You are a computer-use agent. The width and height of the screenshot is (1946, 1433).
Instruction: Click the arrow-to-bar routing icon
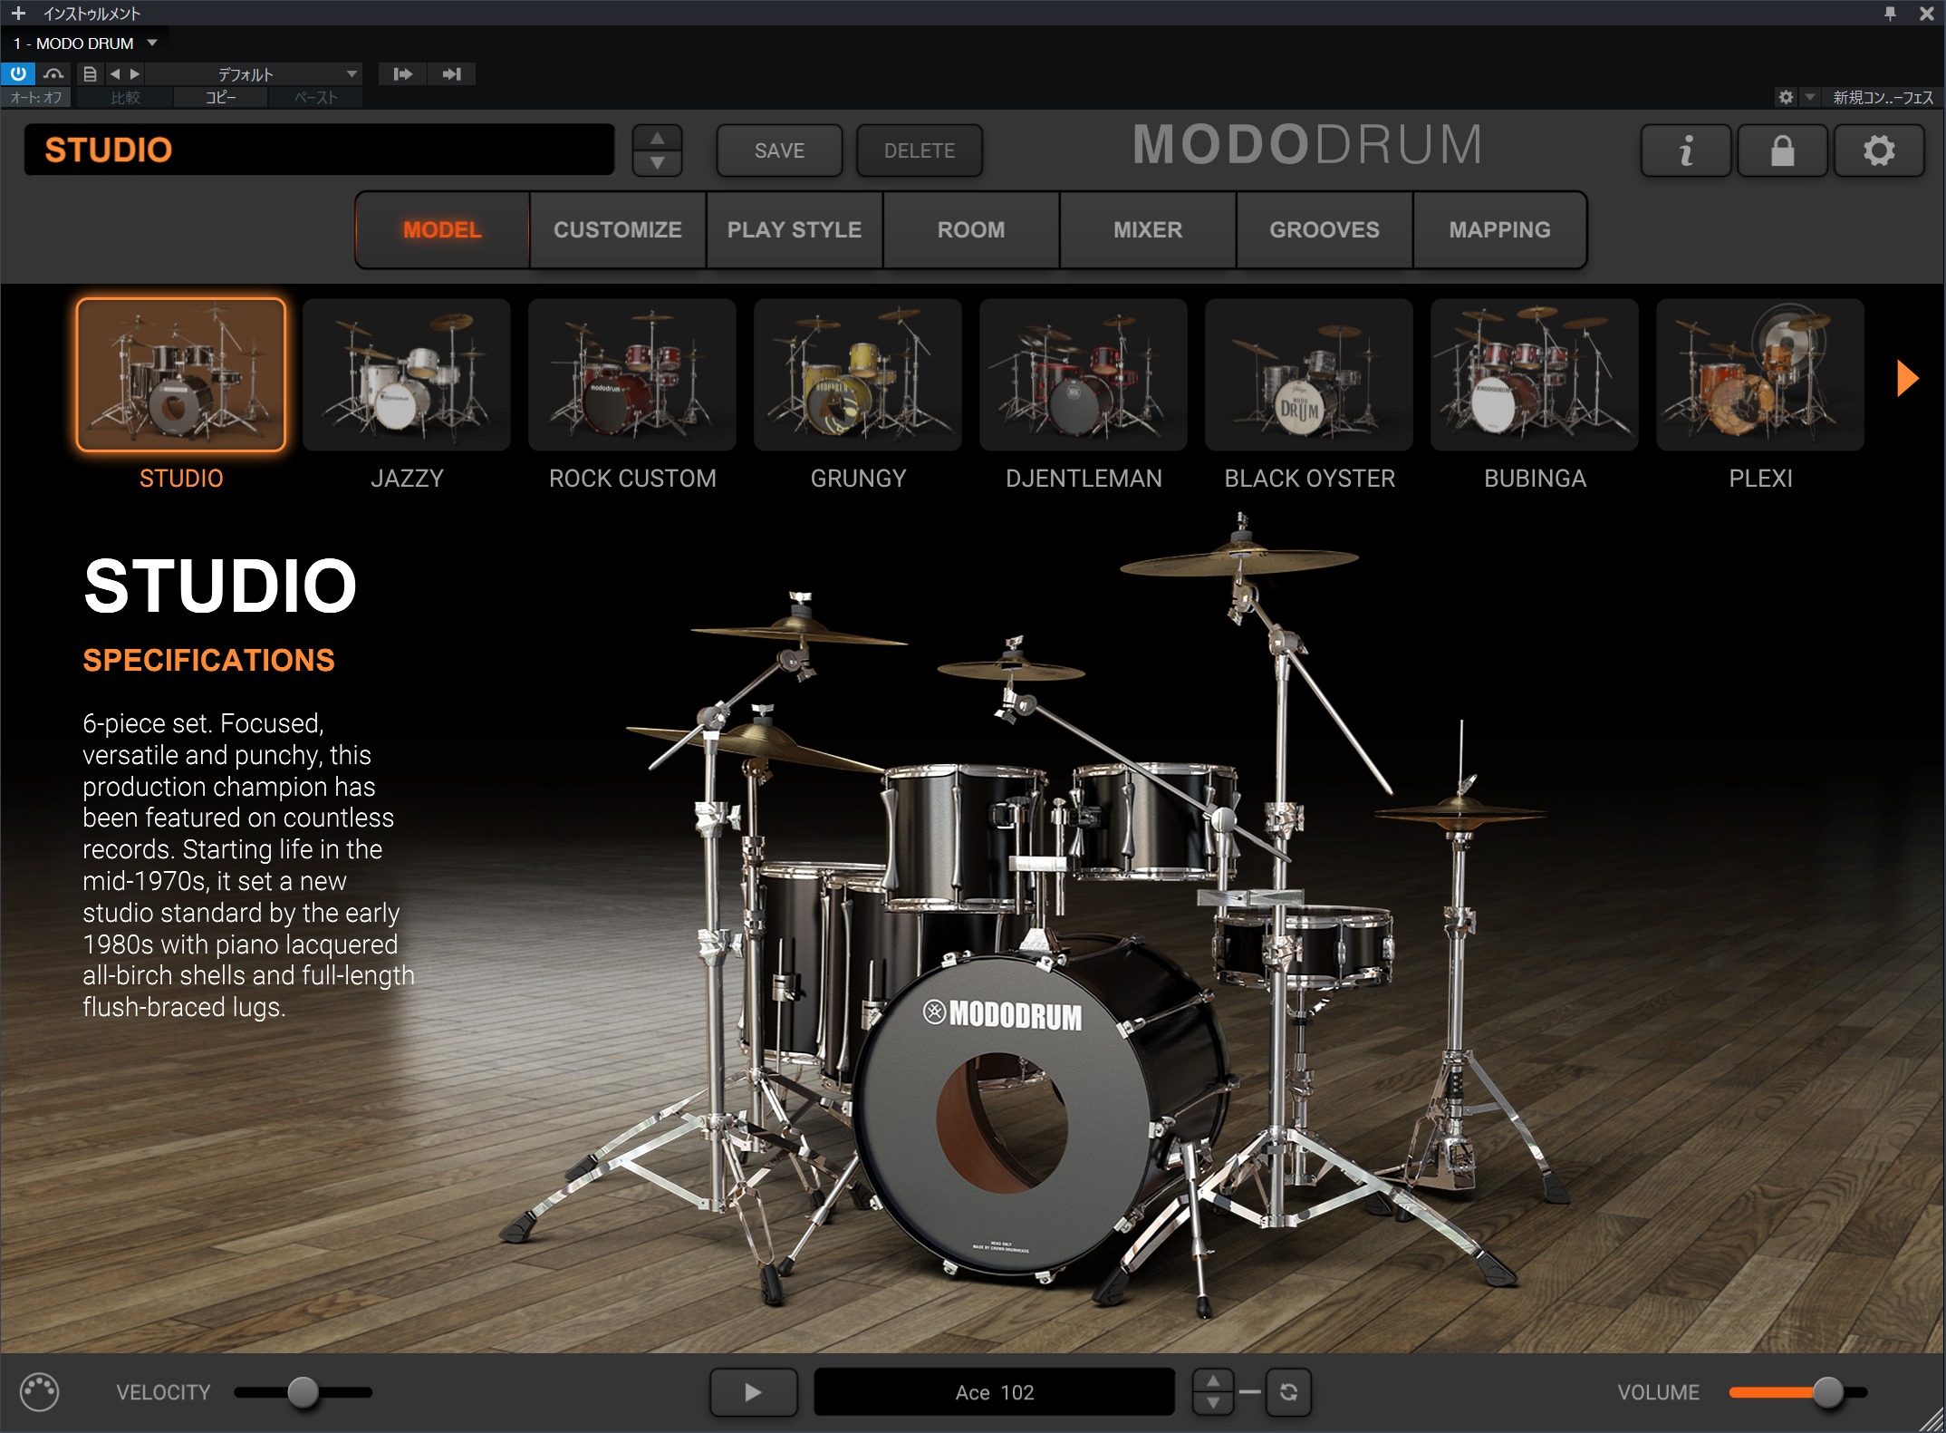[451, 73]
